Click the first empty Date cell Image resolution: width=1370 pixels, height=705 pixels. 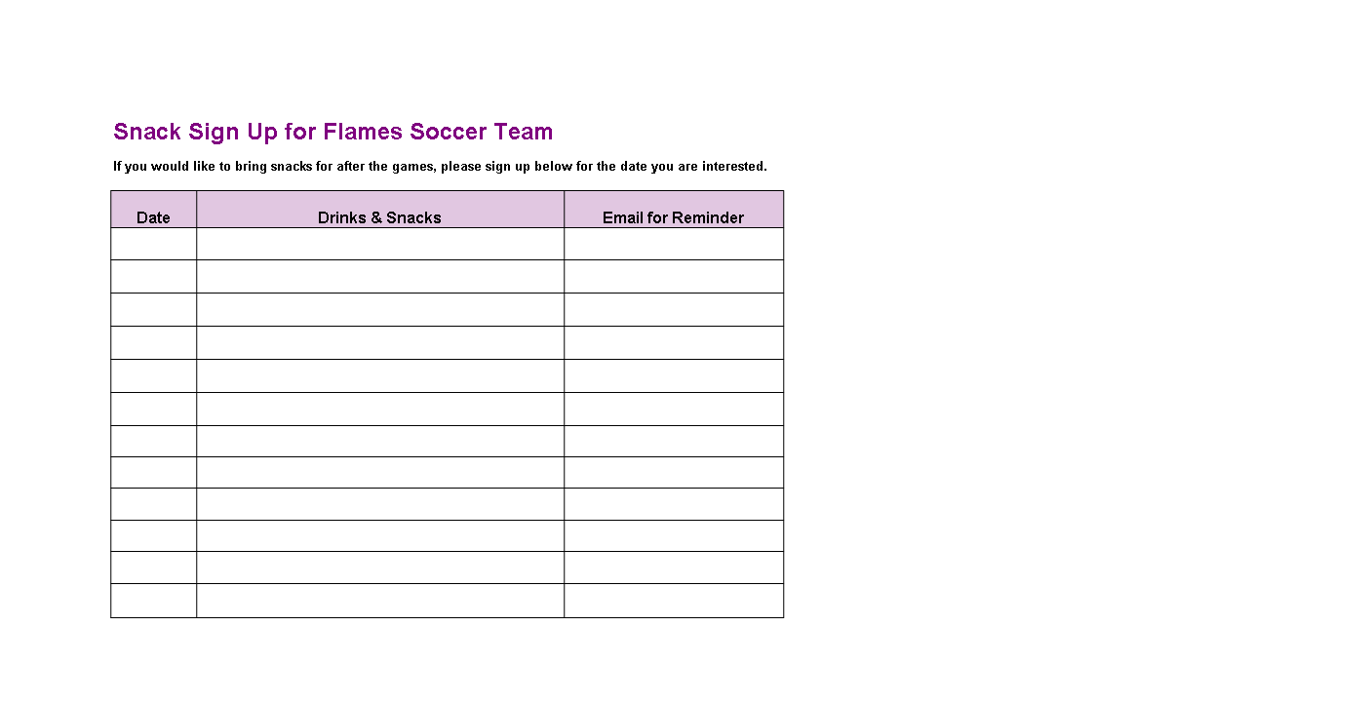[153, 244]
